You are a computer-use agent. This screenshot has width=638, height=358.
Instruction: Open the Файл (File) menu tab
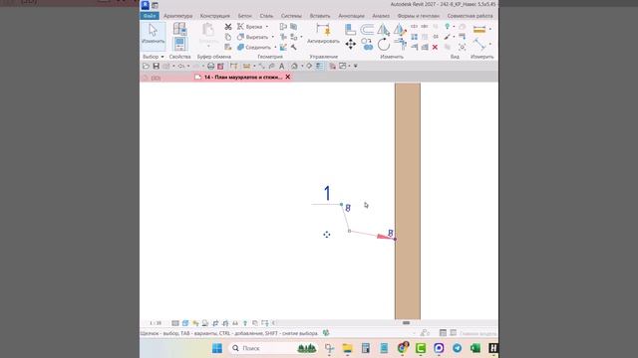pyautogui.click(x=150, y=16)
